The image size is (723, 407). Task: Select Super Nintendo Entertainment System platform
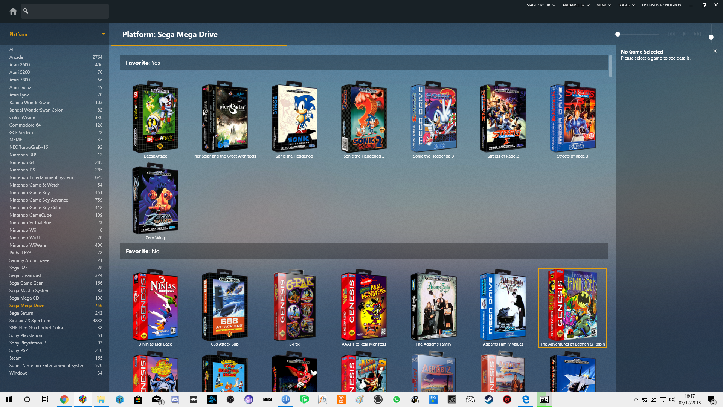point(56,366)
